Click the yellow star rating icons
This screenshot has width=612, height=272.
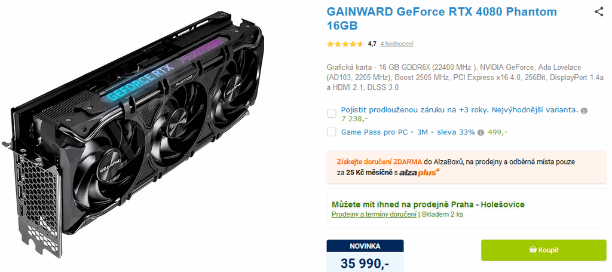click(x=345, y=44)
